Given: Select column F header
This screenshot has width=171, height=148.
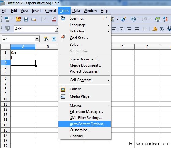Looking at the screenshot, I should pos(147,47).
